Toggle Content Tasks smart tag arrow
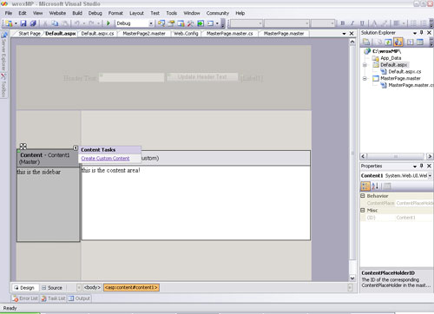The image size is (434, 314). pyautogui.click(x=76, y=148)
